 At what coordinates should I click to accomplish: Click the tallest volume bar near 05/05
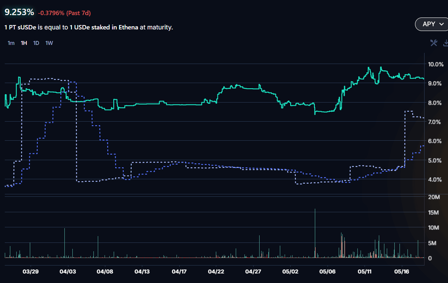coord(315,233)
